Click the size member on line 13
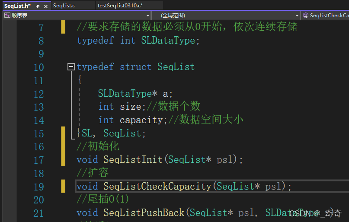The height and width of the screenshot is (222, 349). [131, 107]
